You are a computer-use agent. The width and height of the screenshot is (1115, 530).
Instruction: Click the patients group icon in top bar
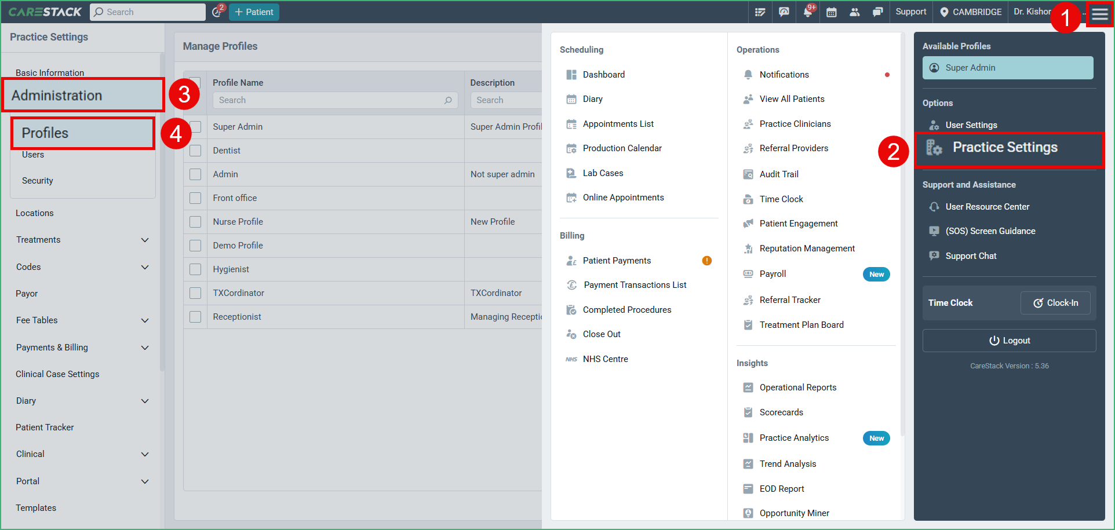[x=855, y=12]
